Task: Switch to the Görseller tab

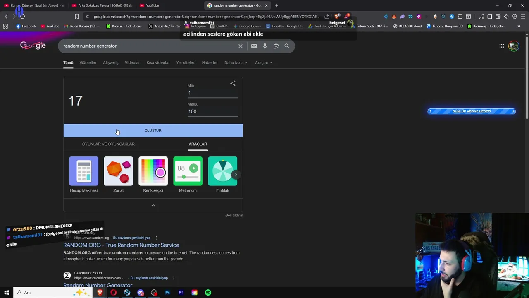Action: pyautogui.click(x=88, y=62)
